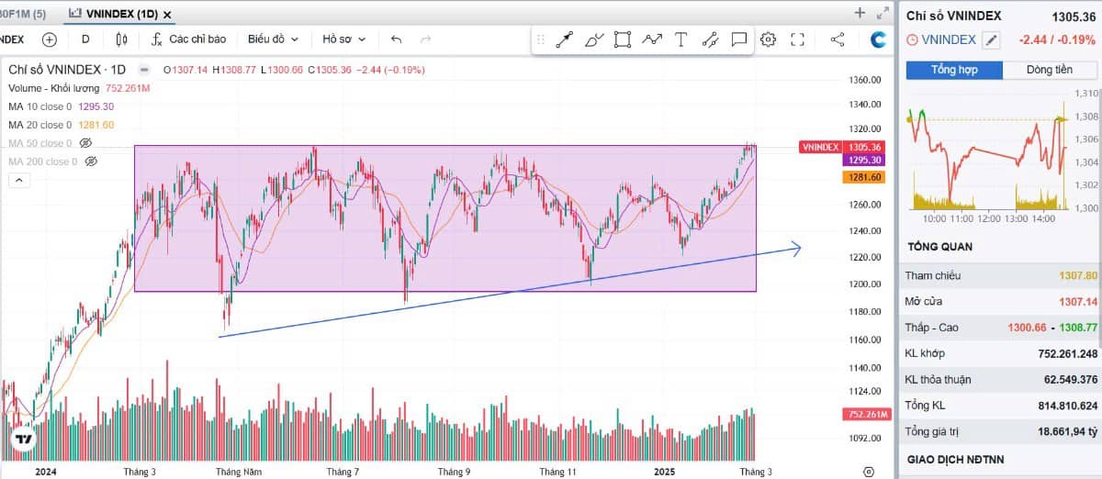The image size is (1102, 479).
Task: Show the hidden MA 50 indicator
Action: coord(85,143)
